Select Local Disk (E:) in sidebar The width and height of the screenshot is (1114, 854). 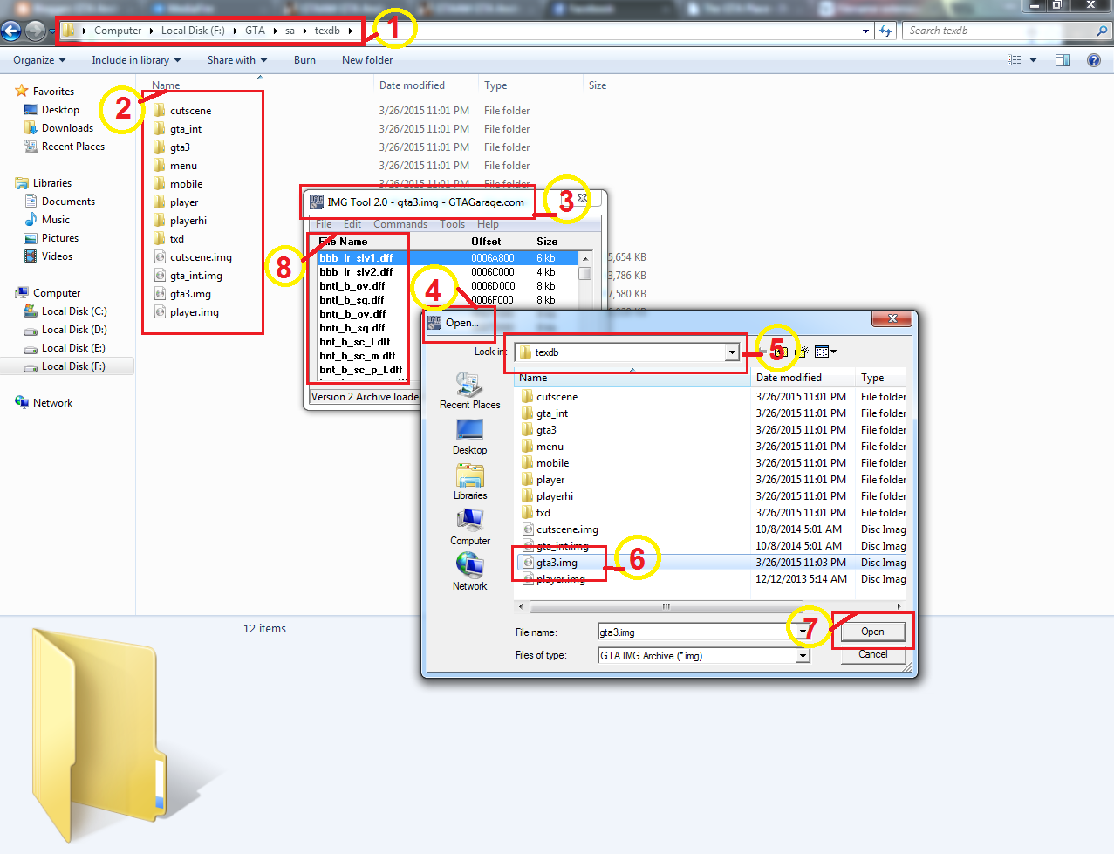[73, 348]
